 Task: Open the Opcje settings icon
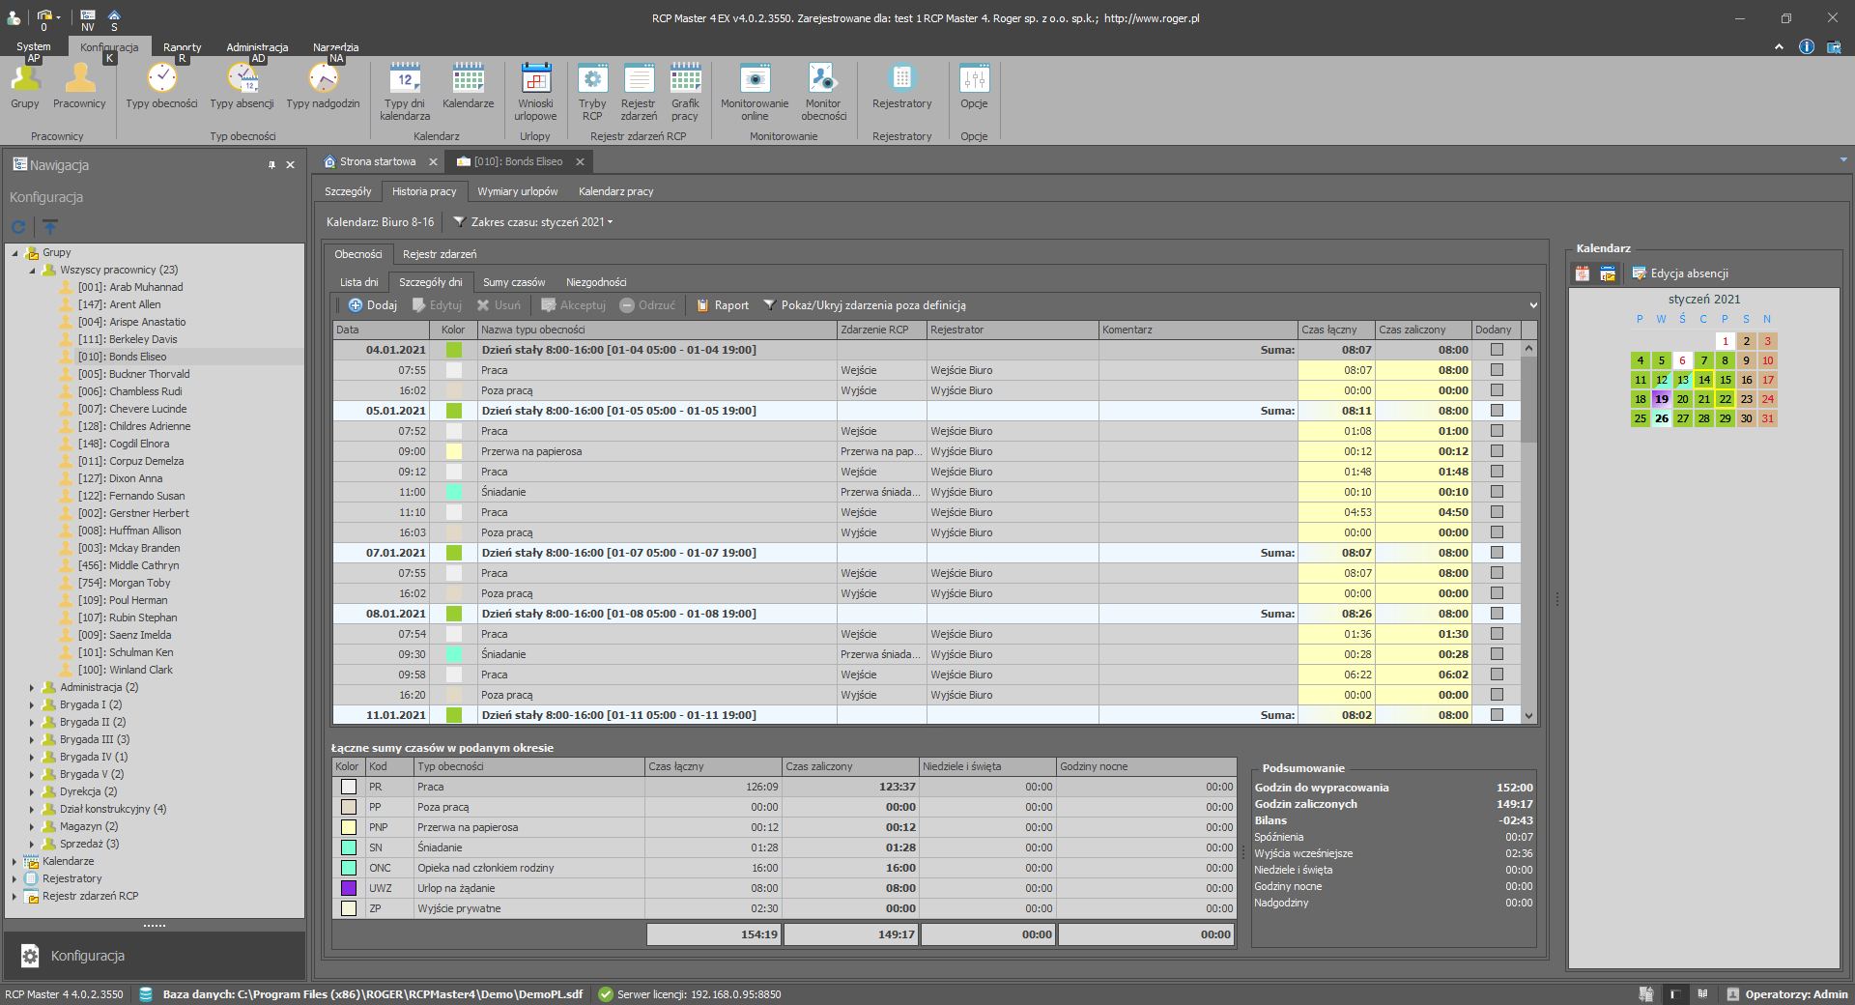[x=974, y=81]
